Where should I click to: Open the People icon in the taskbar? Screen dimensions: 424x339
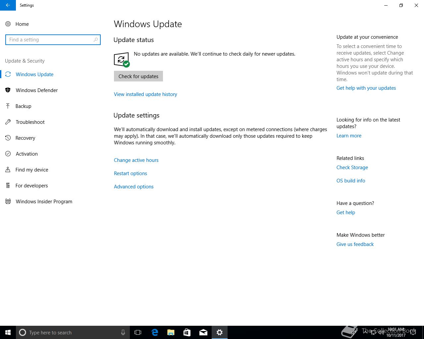(353, 332)
